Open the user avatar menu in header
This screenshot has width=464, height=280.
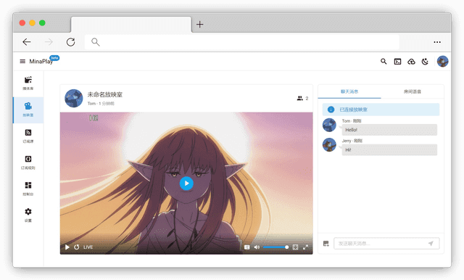pyautogui.click(x=443, y=61)
